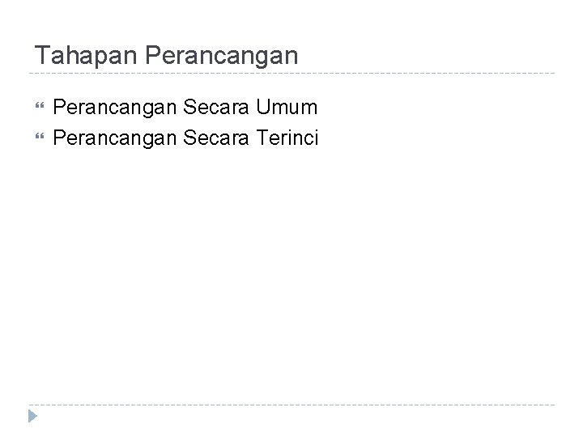Click the quote bullet before Perancangan Secara Terinci
583x437 pixels.
40,137
